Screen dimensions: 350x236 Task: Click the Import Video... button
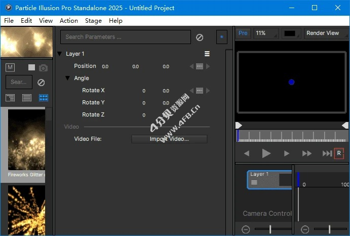coord(169,139)
